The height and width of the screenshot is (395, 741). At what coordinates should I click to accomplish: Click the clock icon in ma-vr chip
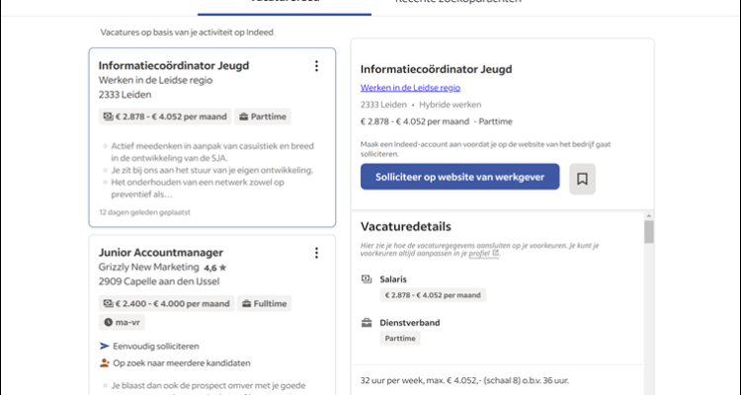click(x=109, y=322)
